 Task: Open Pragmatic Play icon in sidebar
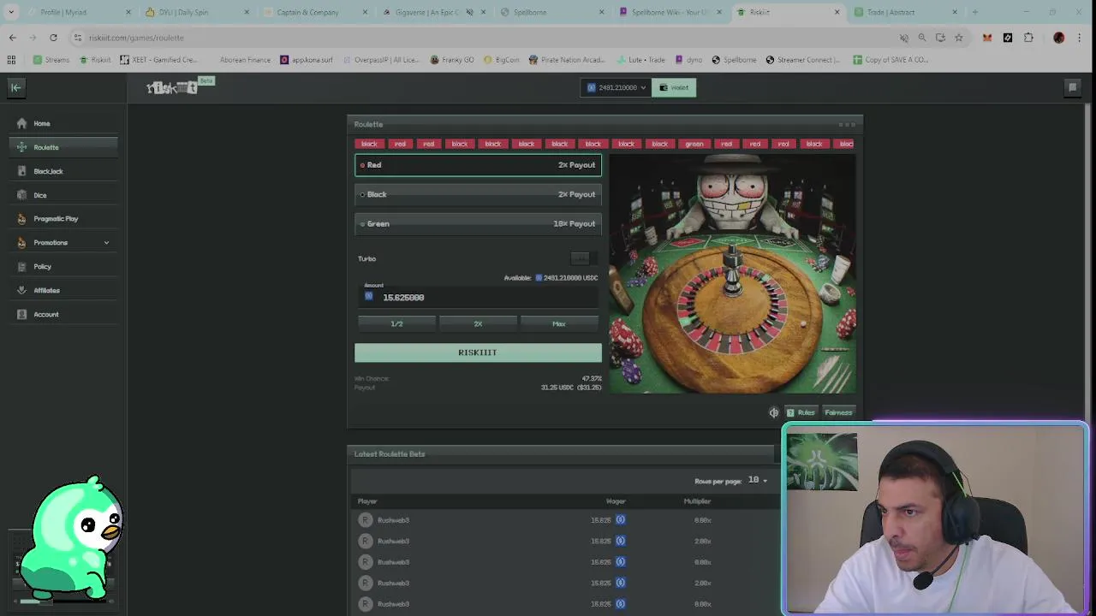tap(22, 218)
